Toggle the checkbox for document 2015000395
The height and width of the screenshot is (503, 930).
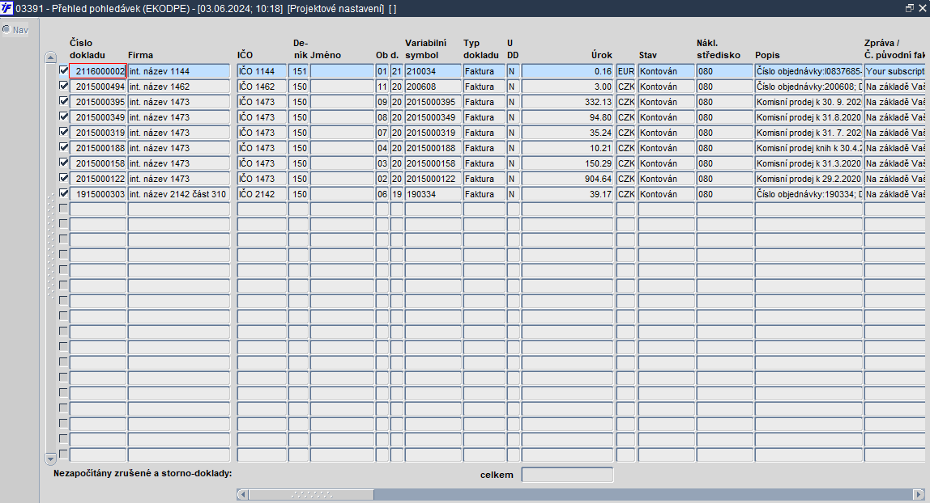pyautogui.click(x=63, y=101)
